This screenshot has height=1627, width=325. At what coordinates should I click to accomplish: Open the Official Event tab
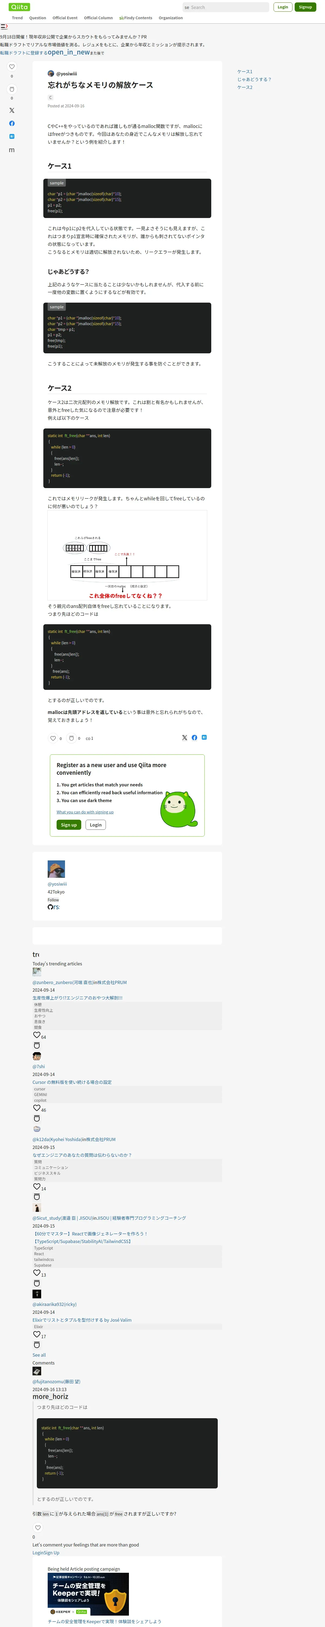(x=65, y=18)
